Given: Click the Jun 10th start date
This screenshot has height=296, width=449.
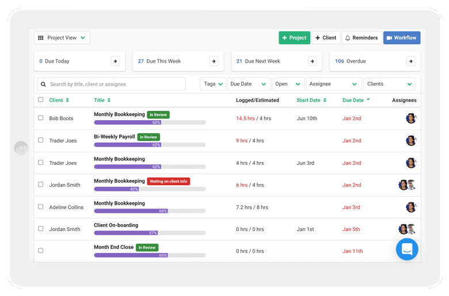Looking at the screenshot, I should pyautogui.click(x=307, y=118).
